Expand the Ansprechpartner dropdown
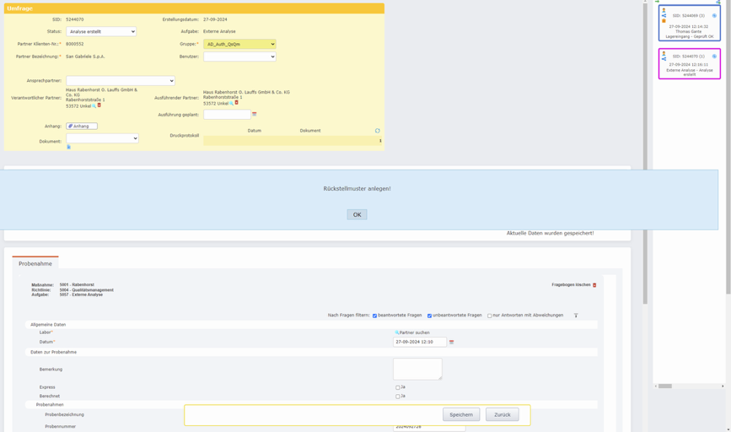Image resolution: width=731 pixels, height=432 pixels. click(120, 81)
